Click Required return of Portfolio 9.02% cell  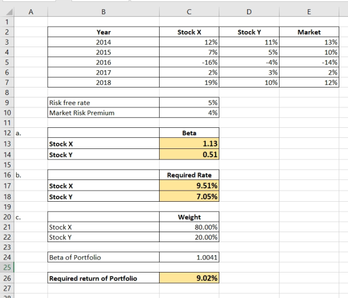tap(189, 278)
